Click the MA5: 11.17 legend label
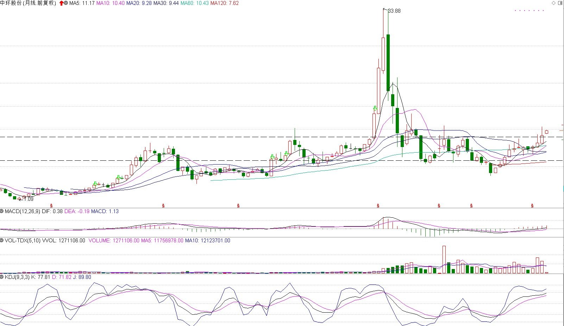The height and width of the screenshot is (326, 564). click(82, 3)
